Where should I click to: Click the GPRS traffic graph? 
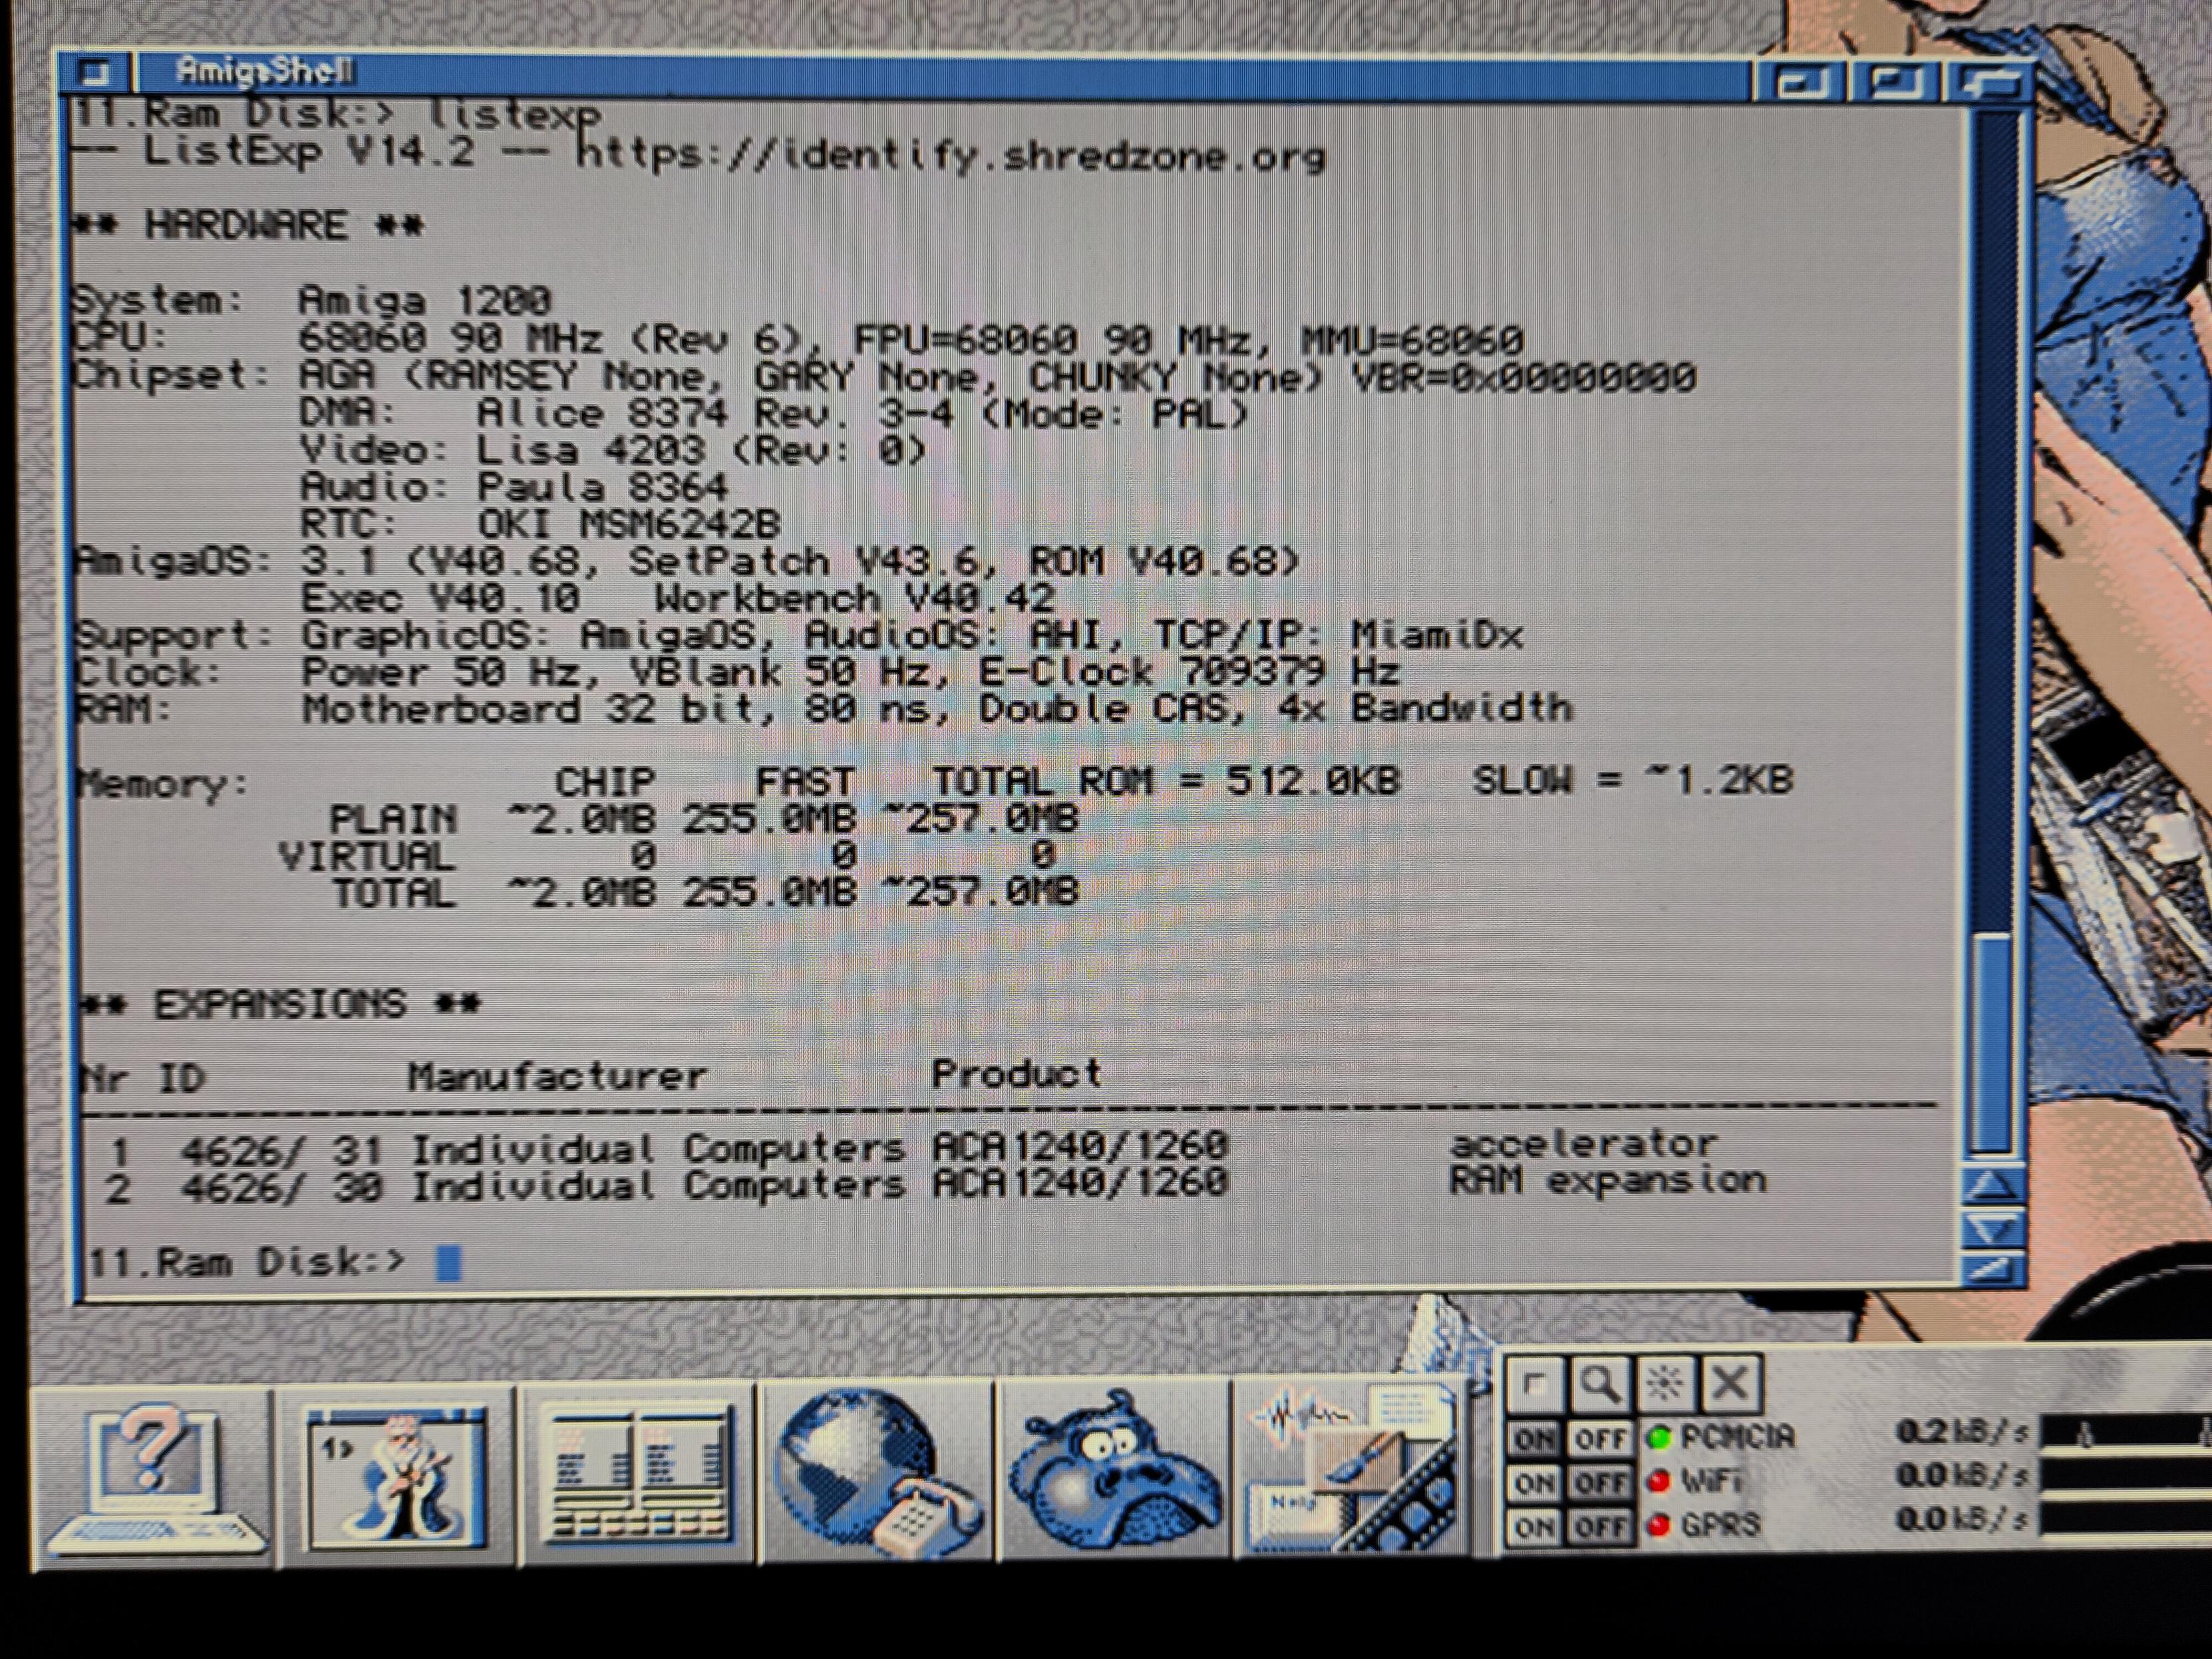[x=2125, y=1520]
